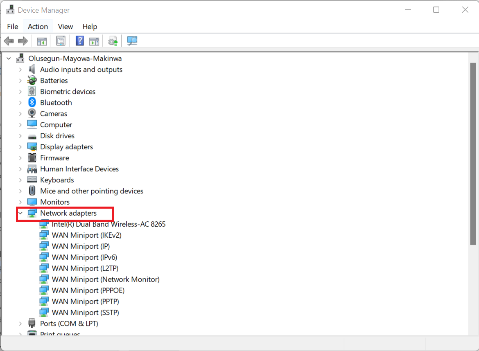This screenshot has height=351, width=479.
Task: Select WAN Miniport (SSTP)
Action: point(85,312)
